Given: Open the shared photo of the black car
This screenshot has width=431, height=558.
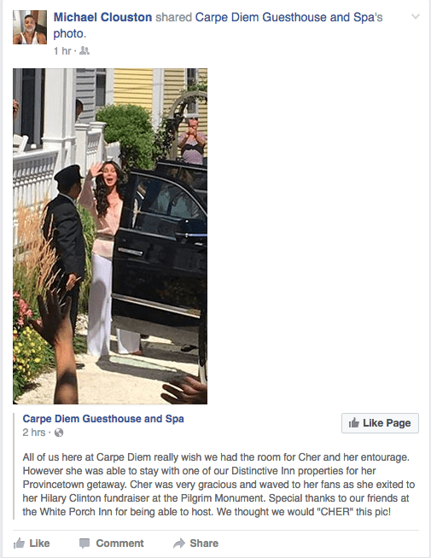Looking at the screenshot, I should pyautogui.click(x=110, y=236).
